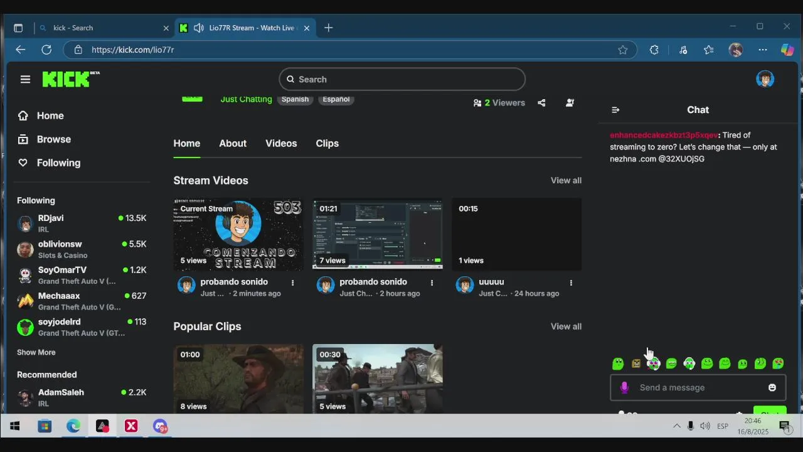
Task: Pick the brown angry face emote
Action: (x=636, y=363)
